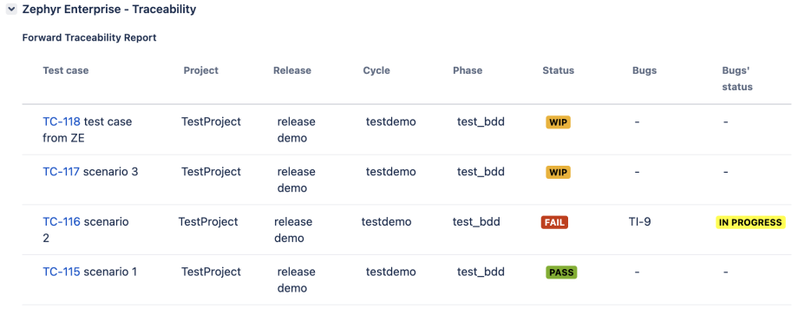Click the Test case column header
Screen dimensions: 798x315
click(66, 71)
